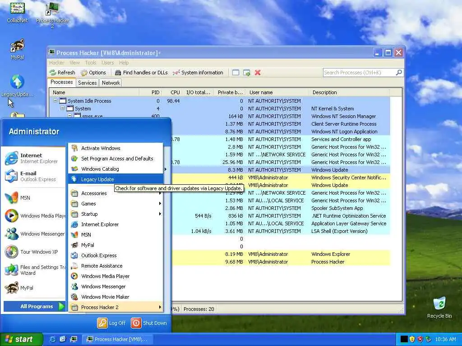
Task: Launch MSN from start menu left pane
Action: point(34,198)
